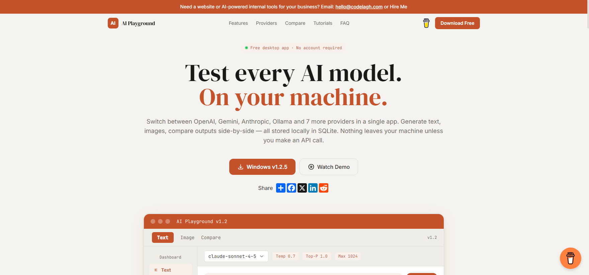Click the Dashboard label in preview sidebar
The height and width of the screenshot is (275, 589).
coord(170,257)
